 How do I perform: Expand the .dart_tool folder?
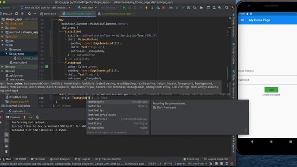(x=2, y=24)
